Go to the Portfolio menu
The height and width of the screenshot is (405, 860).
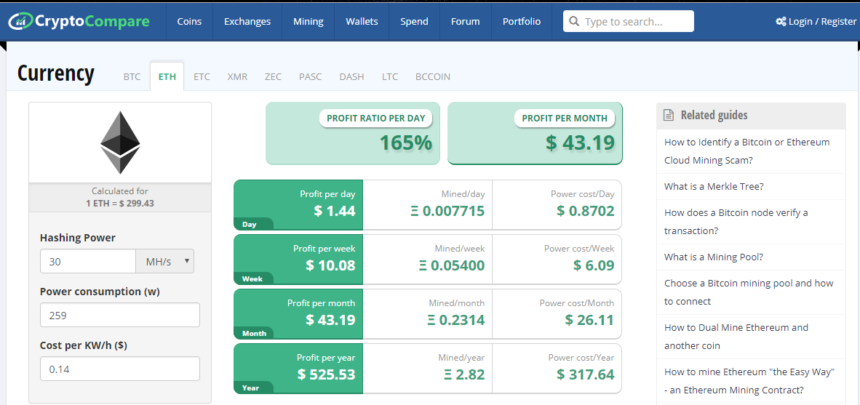tap(522, 22)
